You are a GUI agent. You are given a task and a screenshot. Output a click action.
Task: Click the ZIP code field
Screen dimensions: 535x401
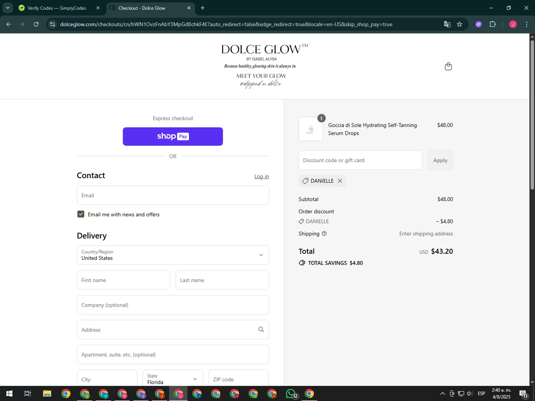click(239, 379)
